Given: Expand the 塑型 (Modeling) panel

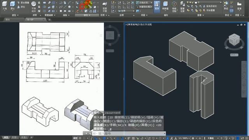Looking at the screenshot, I should pos(15,15).
